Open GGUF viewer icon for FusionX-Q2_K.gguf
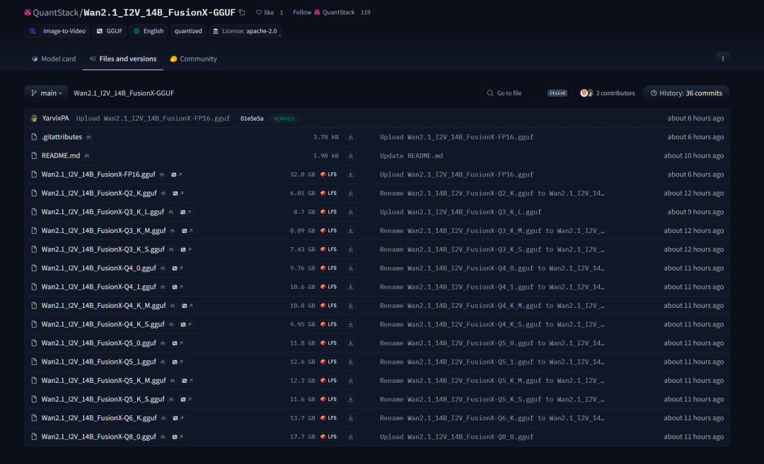 tap(178, 193)
